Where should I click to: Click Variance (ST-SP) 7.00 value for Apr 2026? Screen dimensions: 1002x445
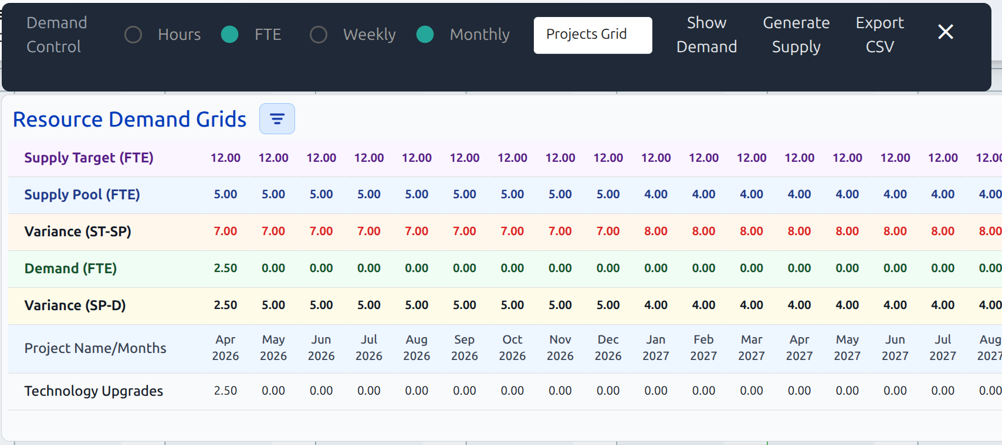pyautogui.click(x=225, y=231)
